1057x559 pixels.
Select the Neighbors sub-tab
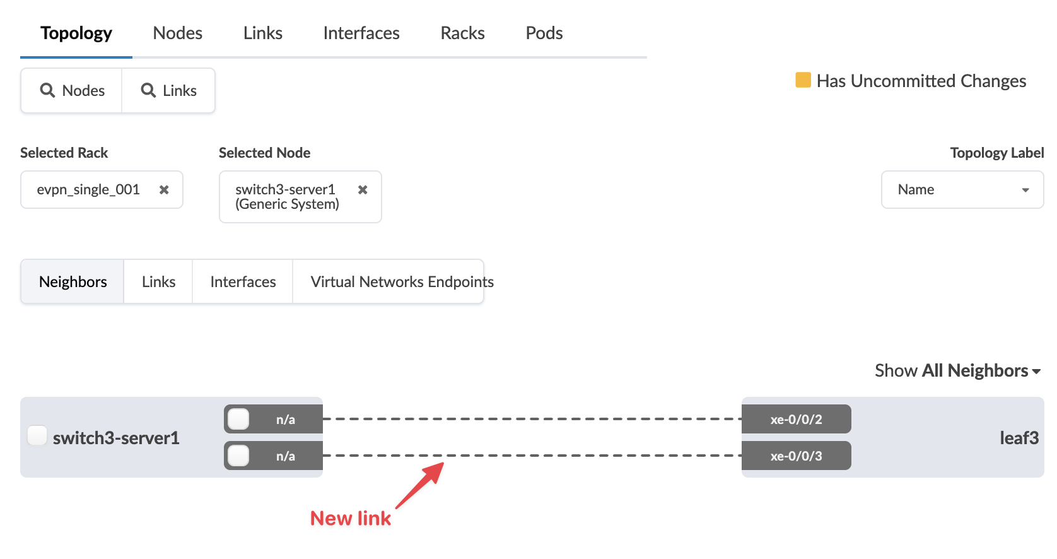(73, 281)
